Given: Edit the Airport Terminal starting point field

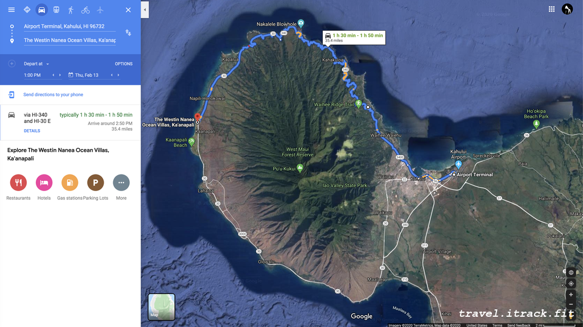Looking at the screenshot, I should click(69, 26).
